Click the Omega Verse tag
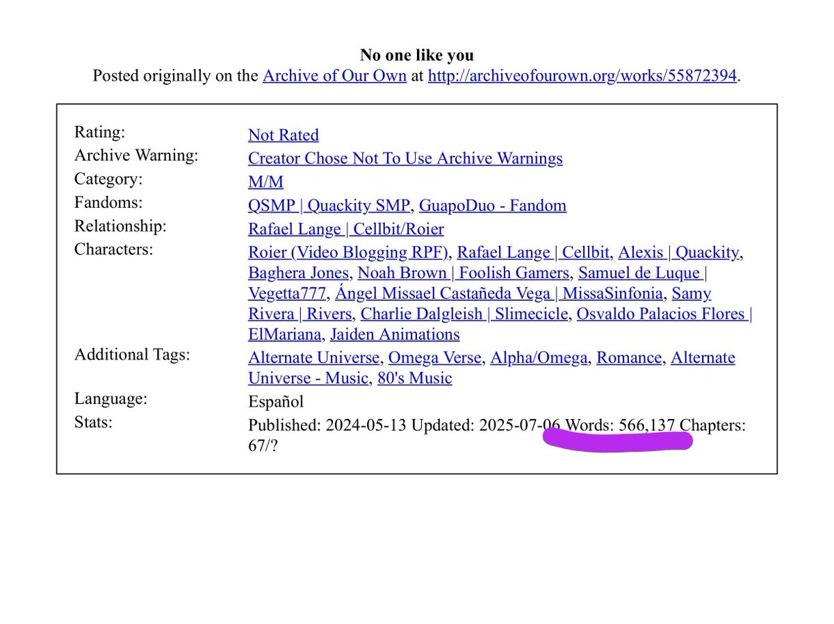 click(x=434, y=358)
